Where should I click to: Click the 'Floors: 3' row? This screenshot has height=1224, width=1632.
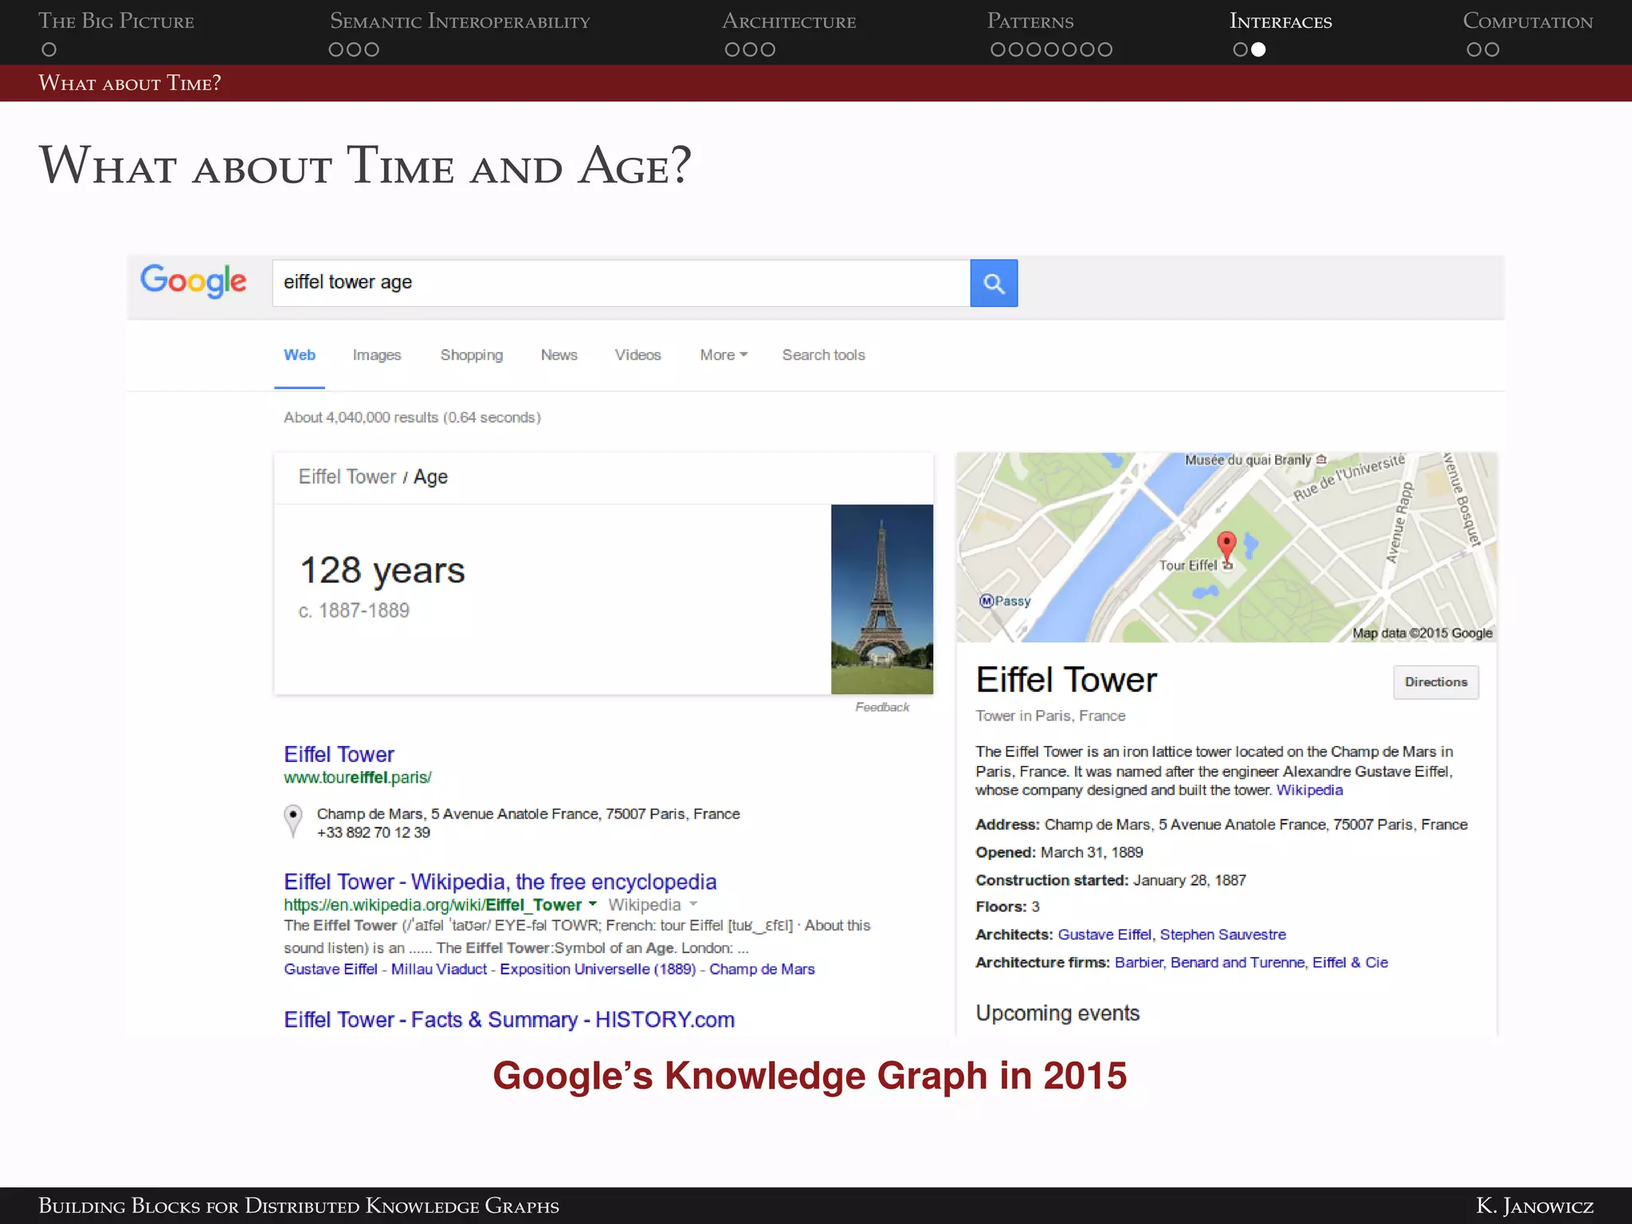[1007, 907]
